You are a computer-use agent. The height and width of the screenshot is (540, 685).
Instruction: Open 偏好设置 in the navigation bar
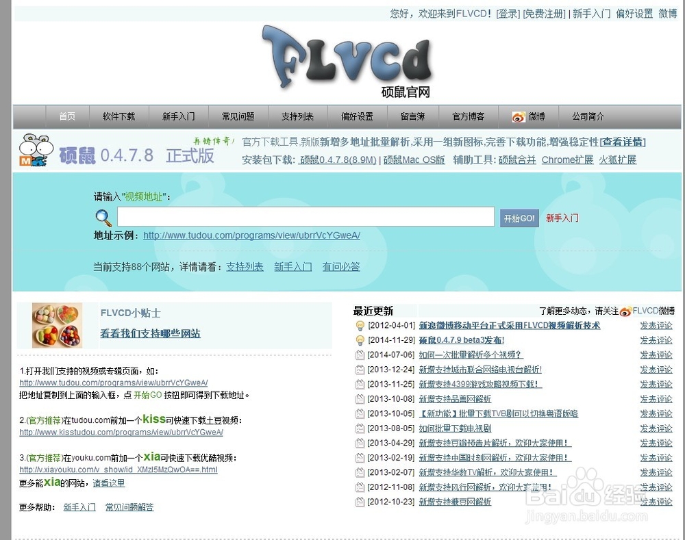coord(358,116)
